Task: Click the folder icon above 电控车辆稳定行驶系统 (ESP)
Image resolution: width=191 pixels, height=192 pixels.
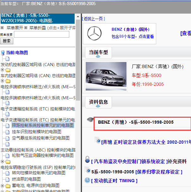Action: click(8, 162)
